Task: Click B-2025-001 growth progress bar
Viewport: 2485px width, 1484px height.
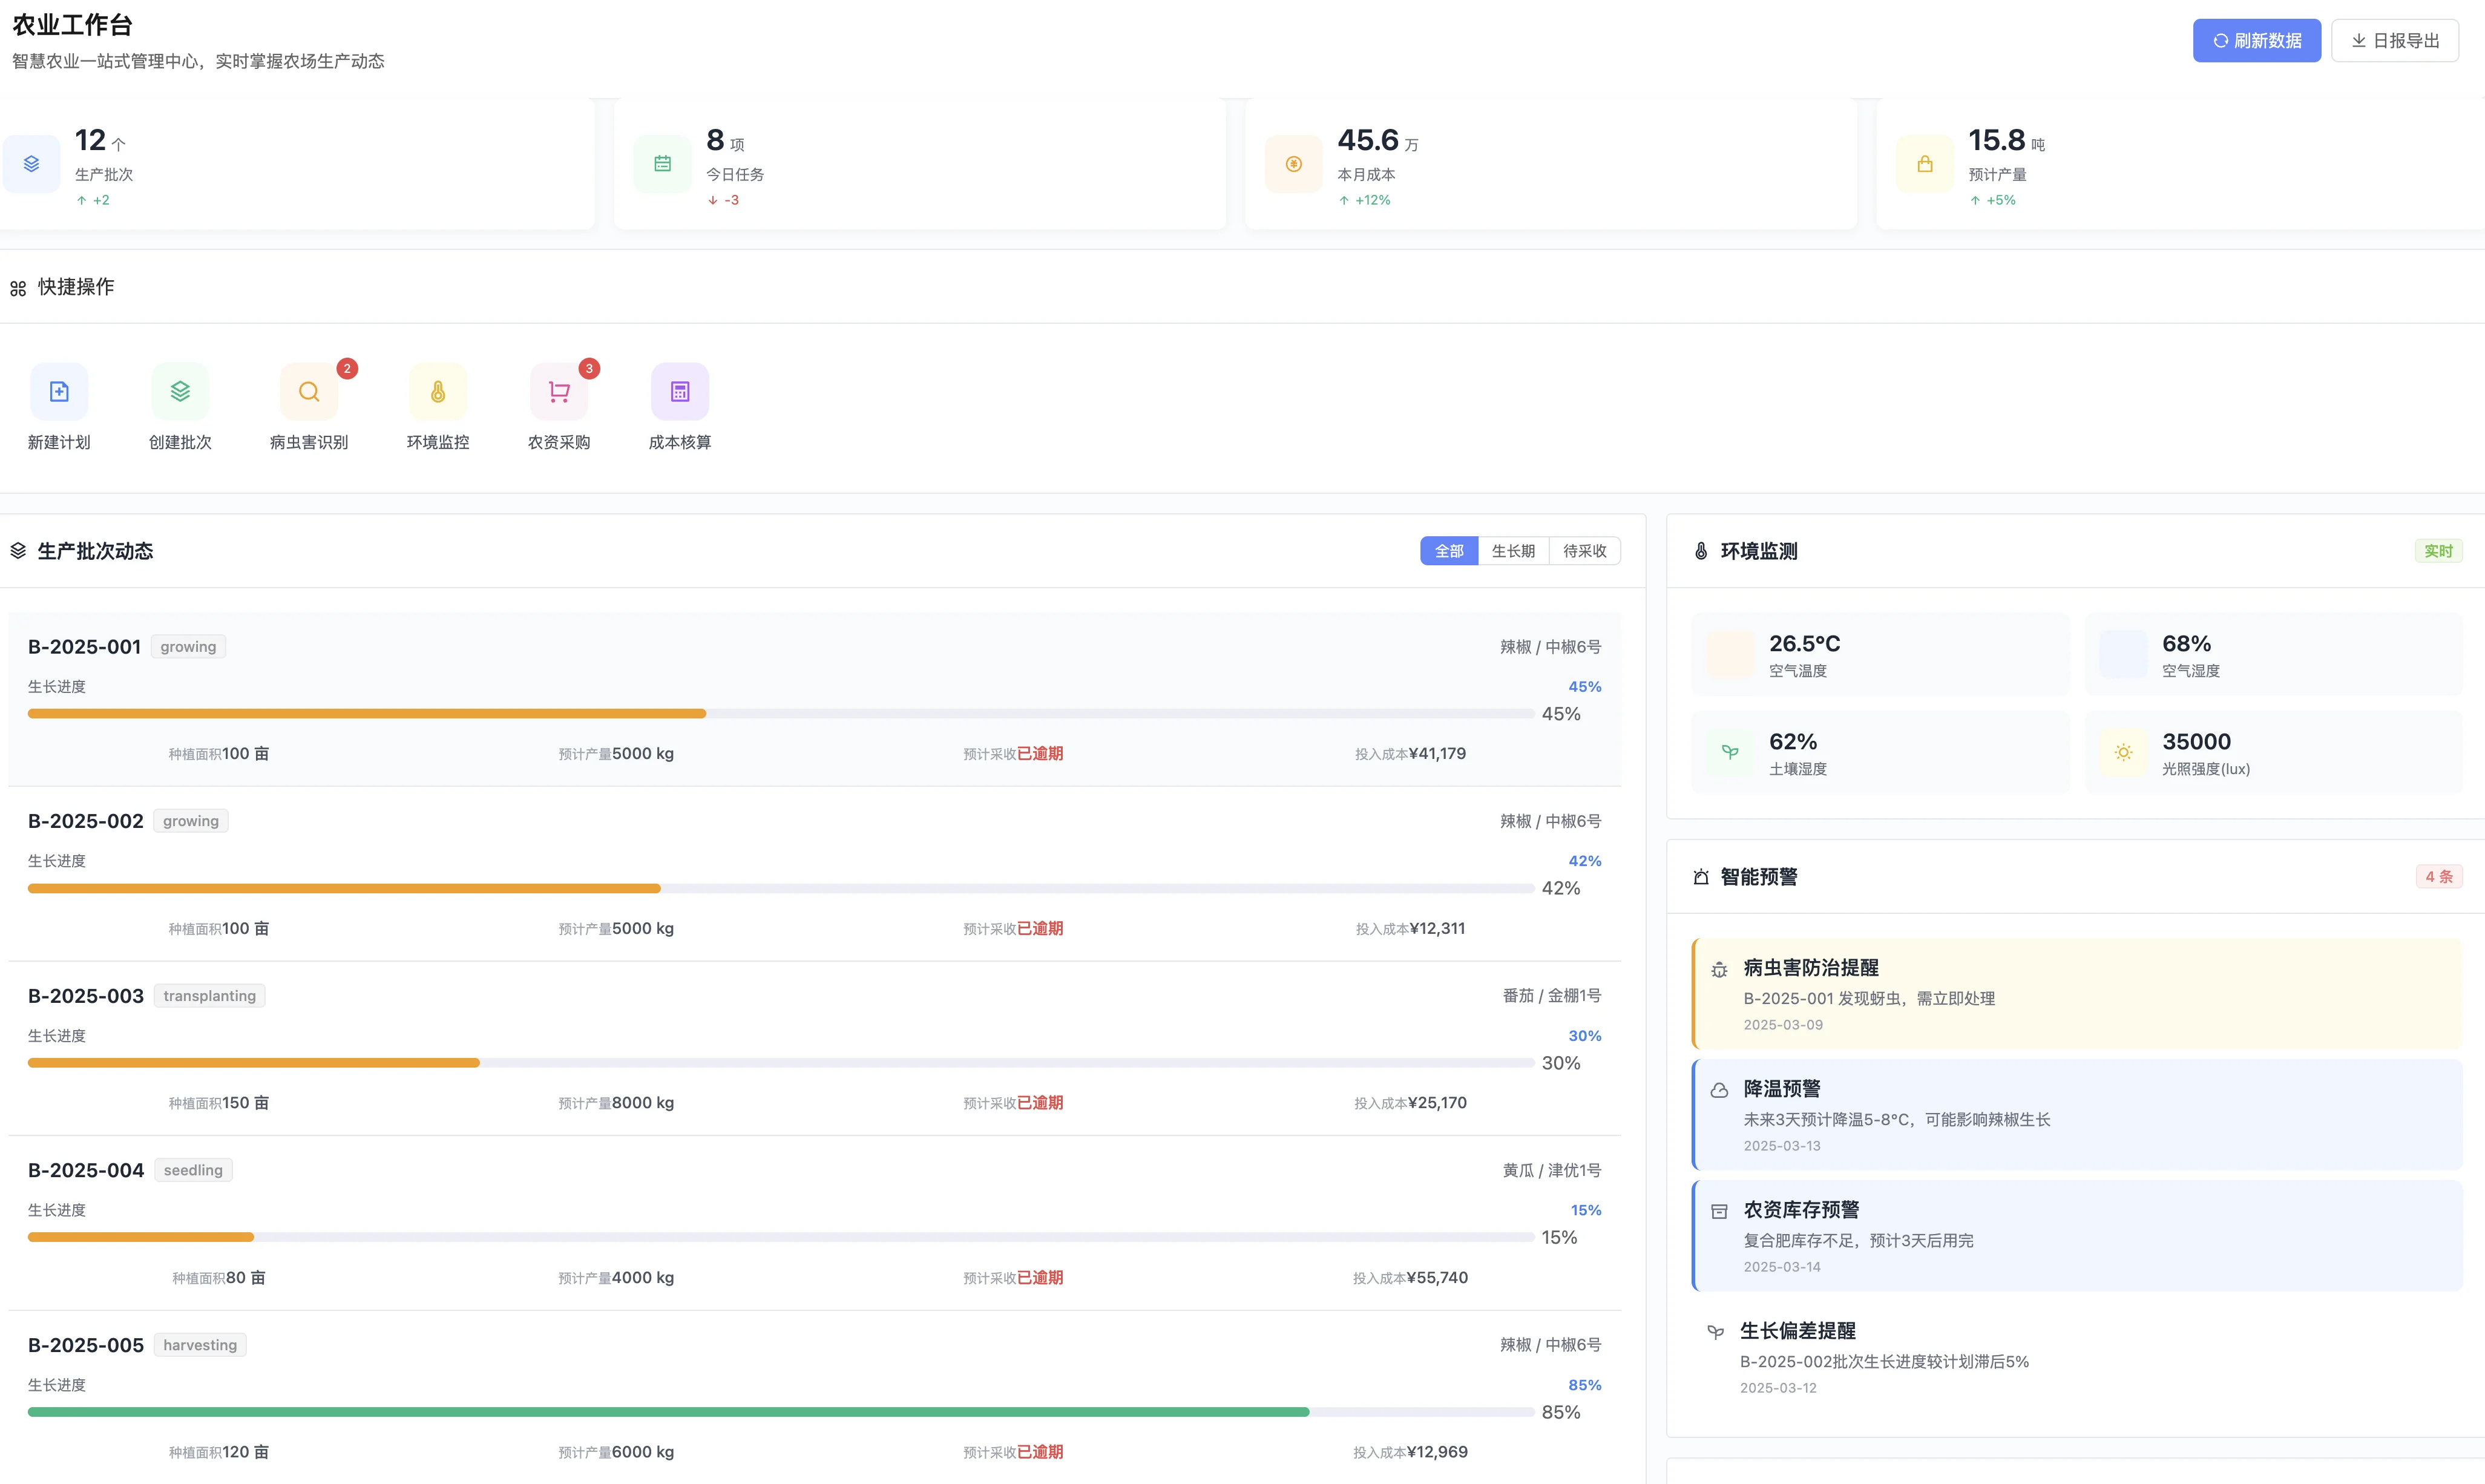Action: click(x=780, y=713)
